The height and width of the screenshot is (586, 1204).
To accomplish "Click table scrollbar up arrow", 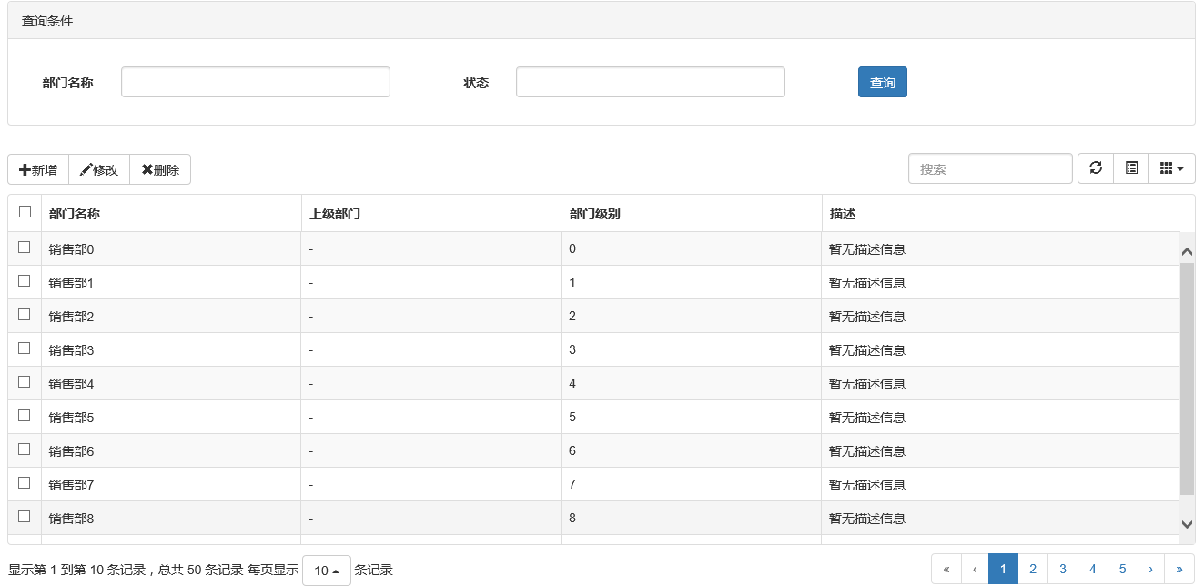I will tap(1187, 251).
